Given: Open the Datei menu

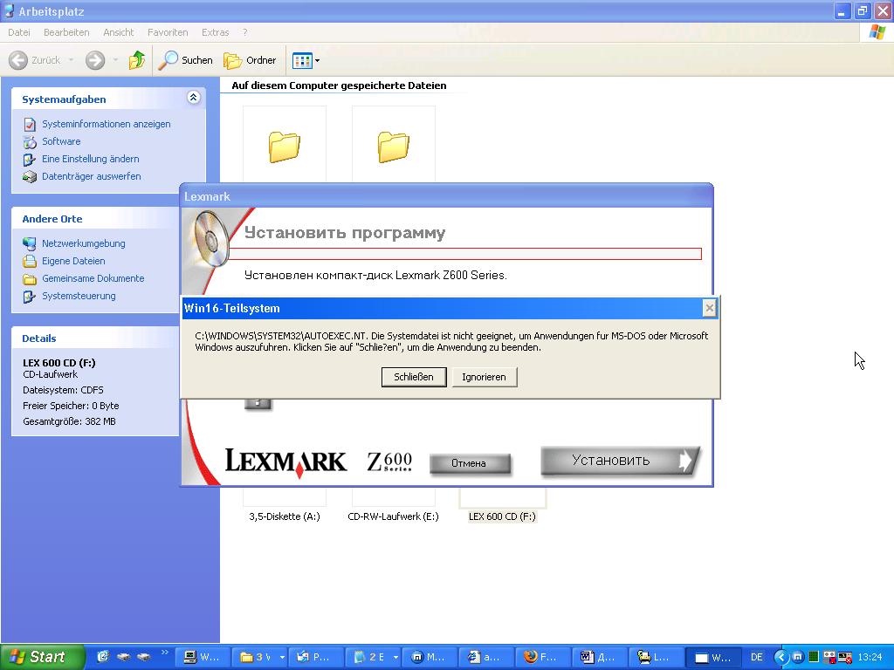Looking at the screenshot, I should 19,32.
